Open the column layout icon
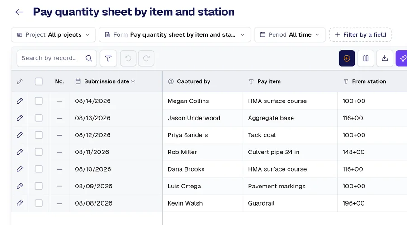The image size is (407, 225). coord(365,58)
